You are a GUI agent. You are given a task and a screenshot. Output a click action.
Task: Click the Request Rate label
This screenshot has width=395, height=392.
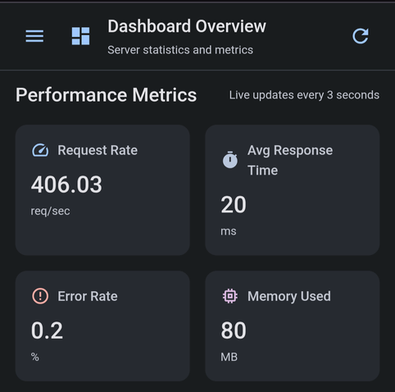pos(98,150)
